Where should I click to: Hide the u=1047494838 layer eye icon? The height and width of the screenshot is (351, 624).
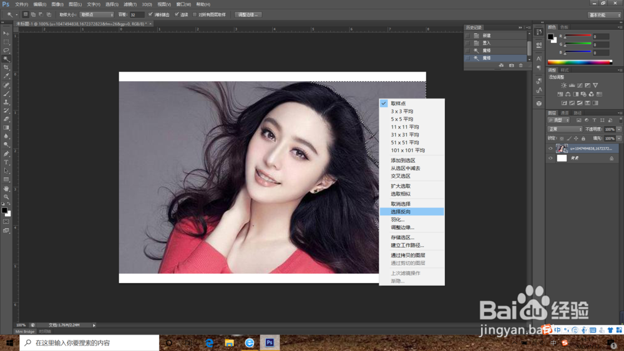[x=550, y=148]
